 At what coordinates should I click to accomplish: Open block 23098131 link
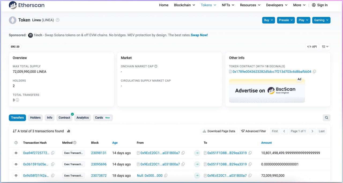coord(99,153)
